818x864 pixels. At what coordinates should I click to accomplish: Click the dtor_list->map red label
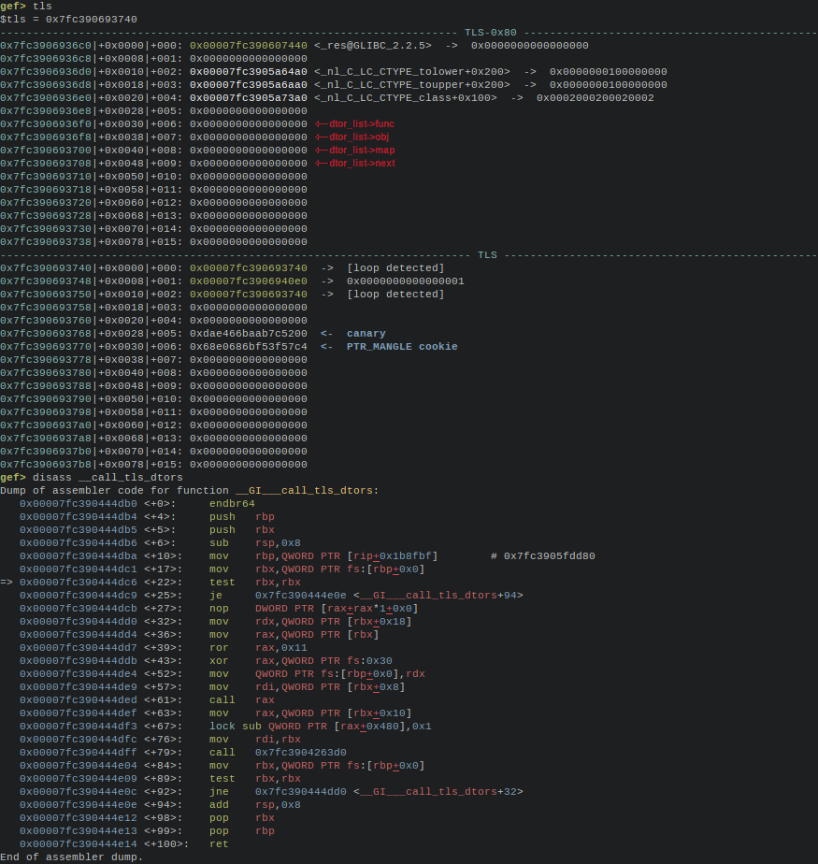click(354, 150)
